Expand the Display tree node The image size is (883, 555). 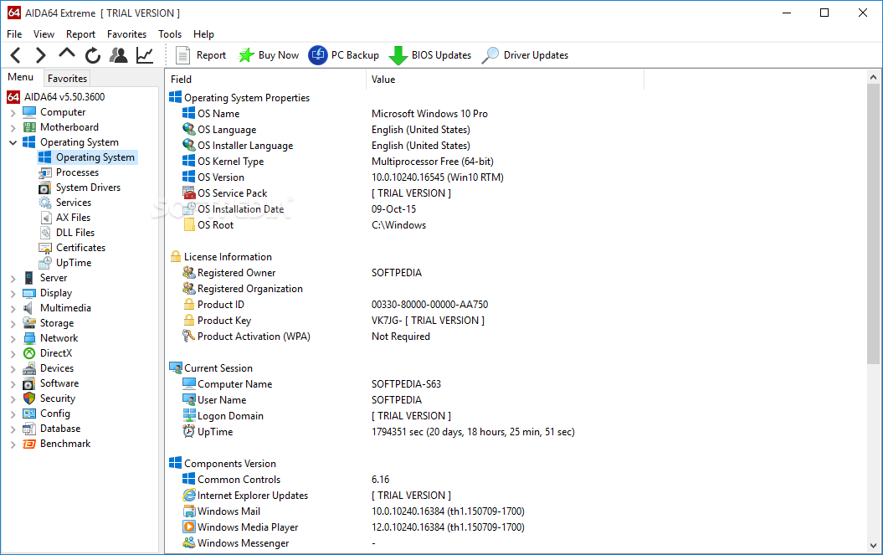(x=13, y=294)
